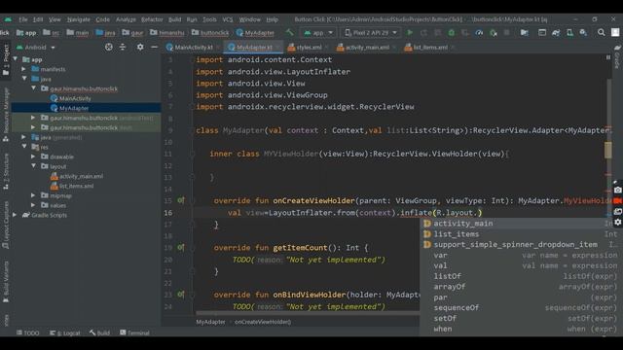
Task: Click Attach Debugger to Android Process icon
Action: coord(494,32)
